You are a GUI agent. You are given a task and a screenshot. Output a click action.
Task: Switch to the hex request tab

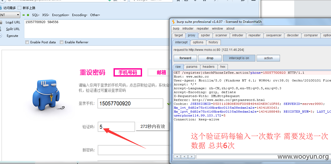223,67
